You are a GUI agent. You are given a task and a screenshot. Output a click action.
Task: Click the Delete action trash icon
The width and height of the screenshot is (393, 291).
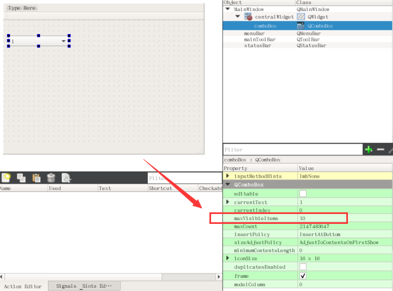coord(51,178)
